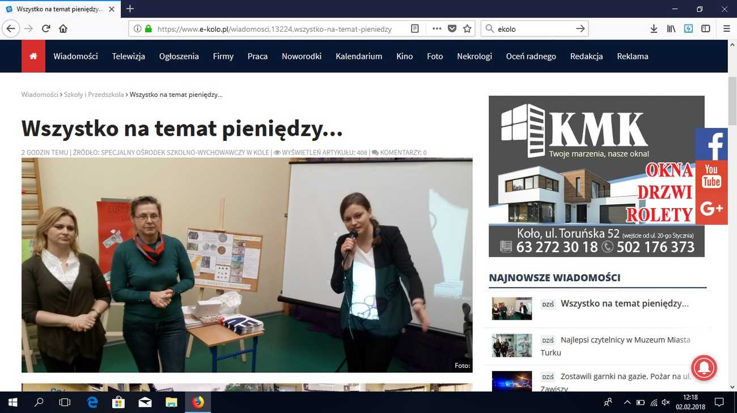Click the KOMENTARZY: 0 comments counter

[x=400, y=153]
